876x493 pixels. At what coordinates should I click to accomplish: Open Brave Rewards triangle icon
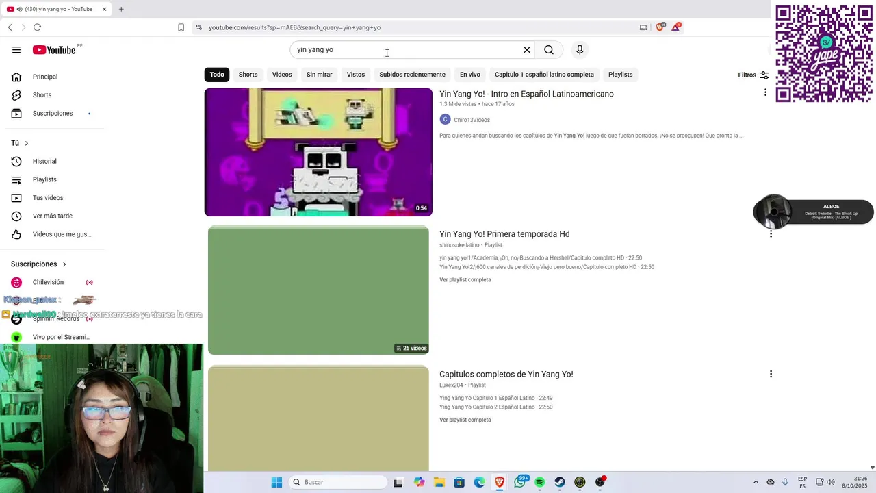coord(676,27)
